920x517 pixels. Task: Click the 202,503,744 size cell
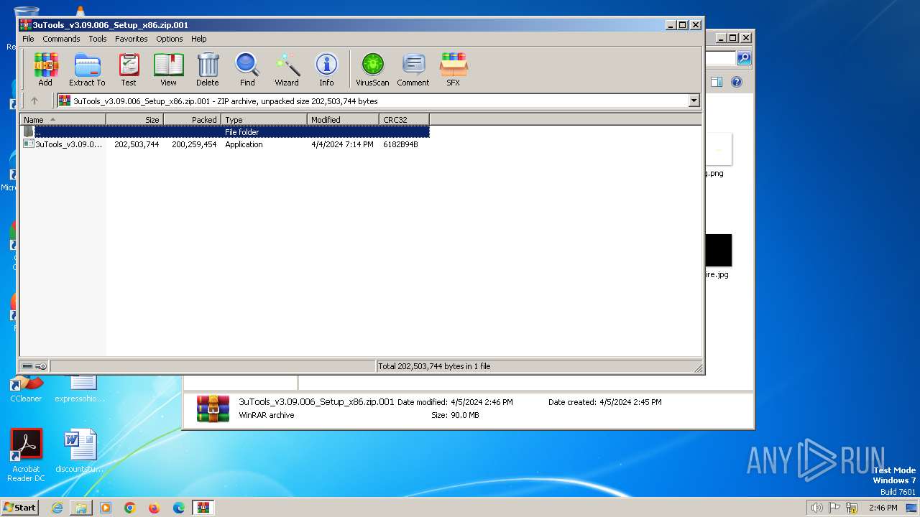click(137, 144)
